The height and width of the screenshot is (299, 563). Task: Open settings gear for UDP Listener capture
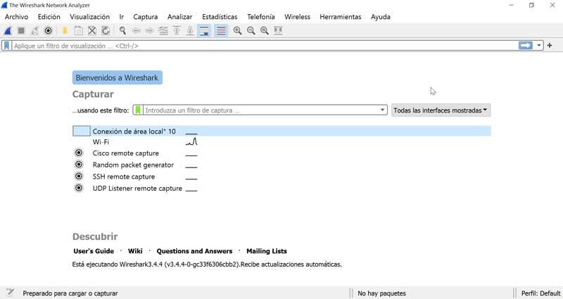[79, 188]
